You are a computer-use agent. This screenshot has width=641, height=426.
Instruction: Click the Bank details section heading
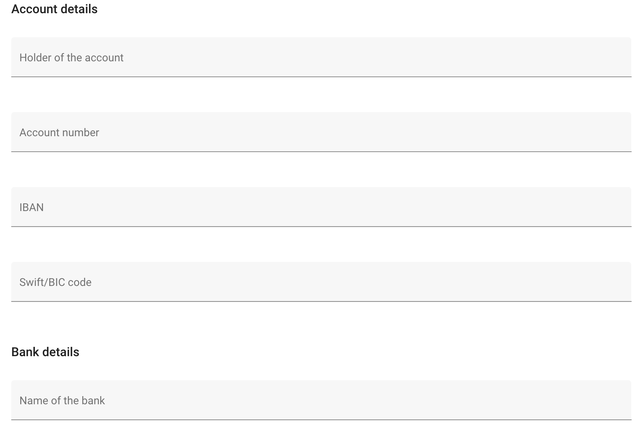click(45, 352)
